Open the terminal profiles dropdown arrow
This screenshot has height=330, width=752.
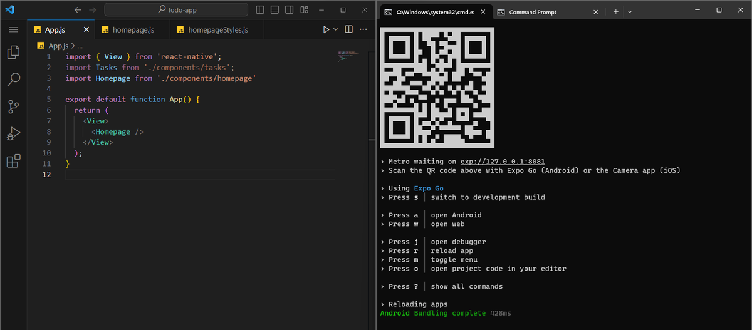[x=630, y=12]
